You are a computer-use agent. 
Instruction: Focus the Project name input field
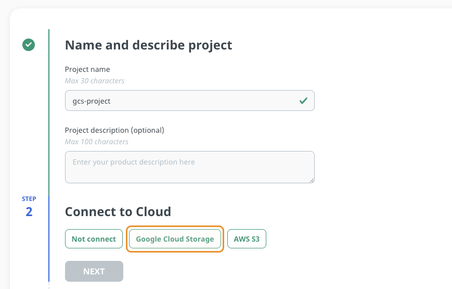tap(190, 100)
